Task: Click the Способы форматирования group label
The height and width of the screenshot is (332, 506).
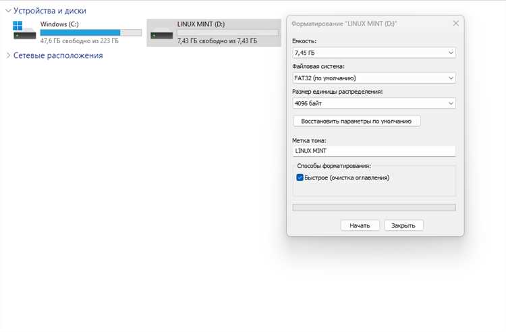Action: [x=334, y=166]
